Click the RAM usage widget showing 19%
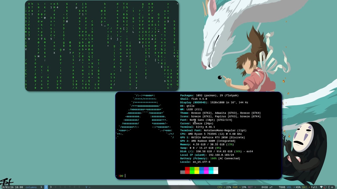337x189 pixels. click(x=239, y=187)
